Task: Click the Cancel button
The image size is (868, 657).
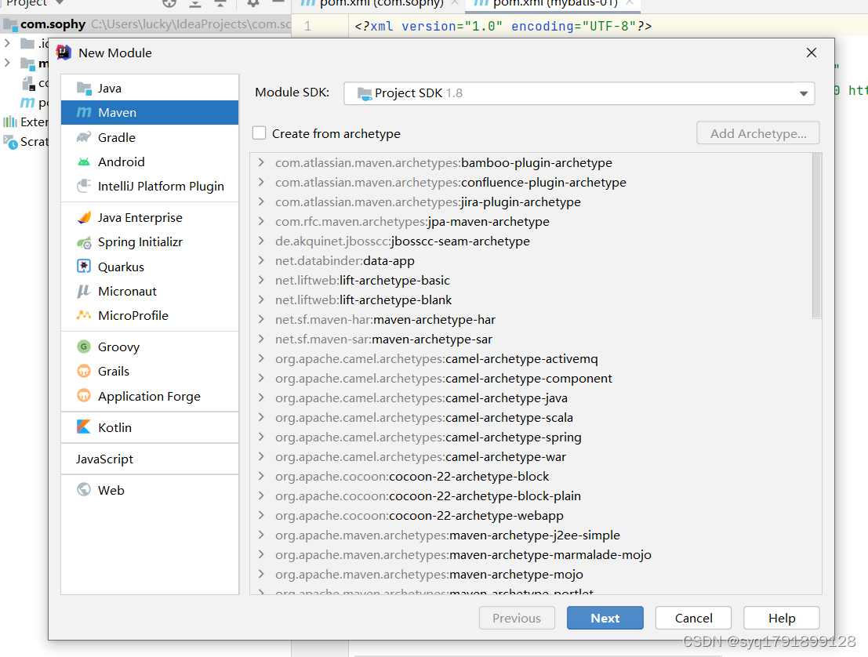Action: click(x=693, y=618)
